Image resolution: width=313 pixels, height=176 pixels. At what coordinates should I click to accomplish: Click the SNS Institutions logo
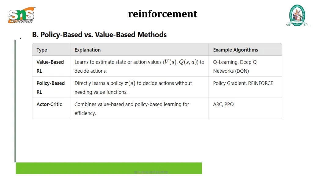pos(22,15)
